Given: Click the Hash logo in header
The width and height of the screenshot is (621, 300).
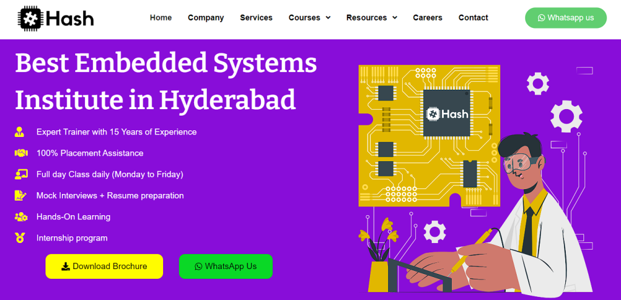Looking at the screenshot, I should 56,18.
